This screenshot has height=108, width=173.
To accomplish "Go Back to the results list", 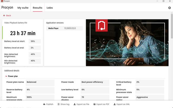I will [x=7, y=16].
